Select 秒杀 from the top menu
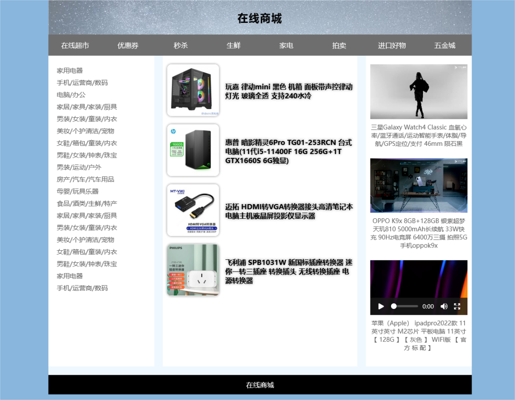 coord(181,45)
